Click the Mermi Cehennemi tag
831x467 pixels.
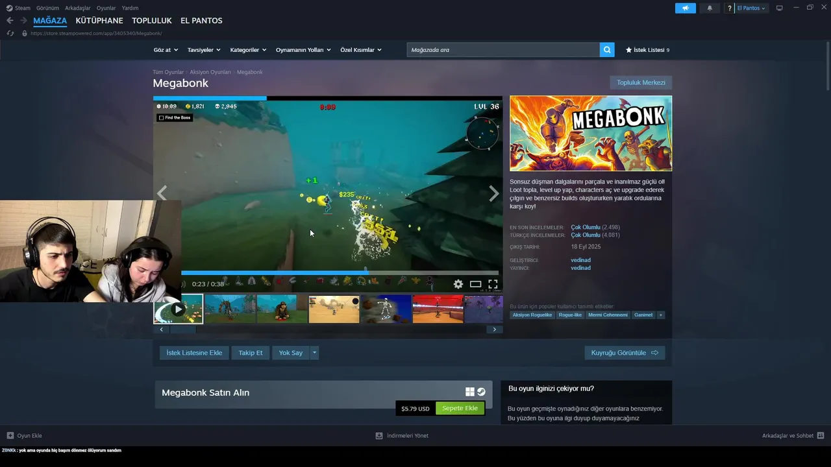608,315
